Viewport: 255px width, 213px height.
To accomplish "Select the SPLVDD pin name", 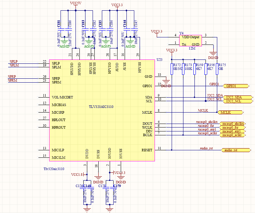I will coord(72,69).
